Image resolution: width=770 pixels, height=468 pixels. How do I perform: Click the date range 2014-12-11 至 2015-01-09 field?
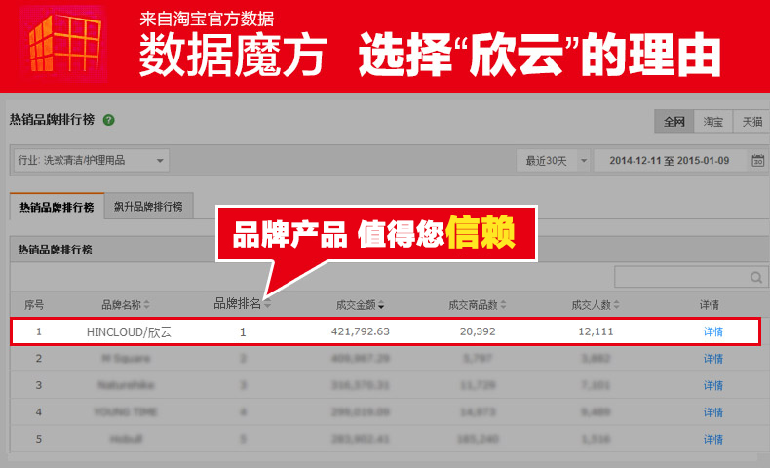(670, 161)
